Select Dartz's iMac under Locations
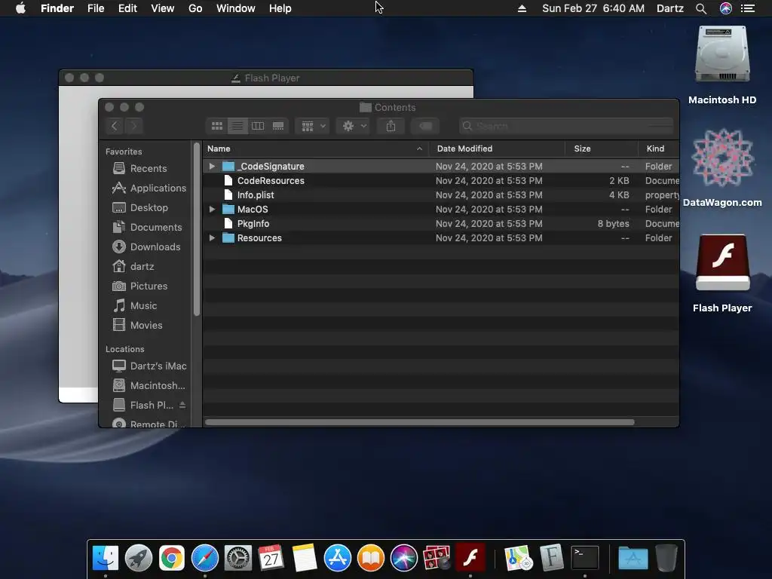This screenshot has width=772, height=579. click(149, 366)
